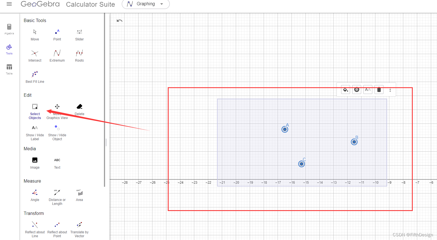Image resolution: width=437 pixels, height=240 pixels.
Task: Click point C on the graph
Action: coord(302,164)
